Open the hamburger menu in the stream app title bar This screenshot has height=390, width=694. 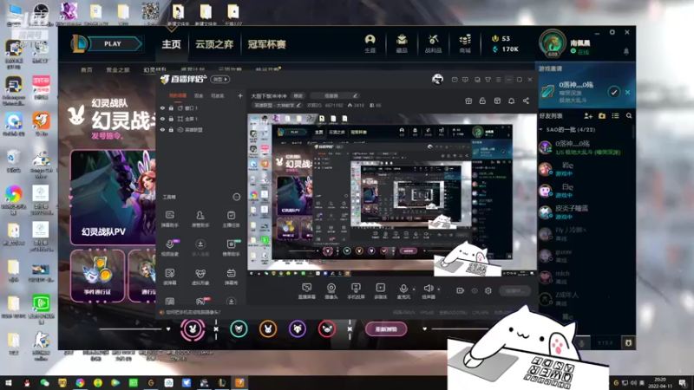coord(498,80)
